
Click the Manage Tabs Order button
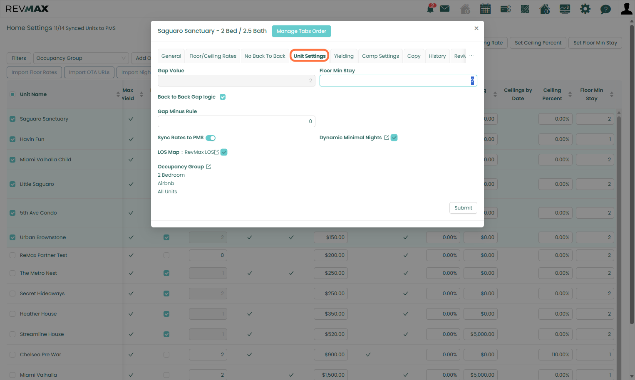301,31
